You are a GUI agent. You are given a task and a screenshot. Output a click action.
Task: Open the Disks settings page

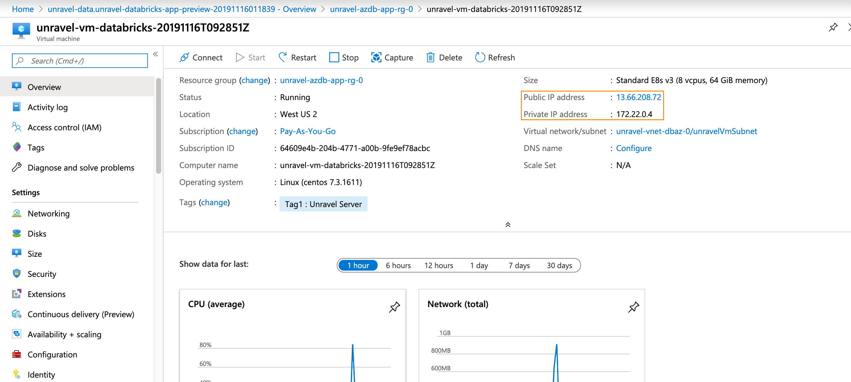(x=77, y=233)
